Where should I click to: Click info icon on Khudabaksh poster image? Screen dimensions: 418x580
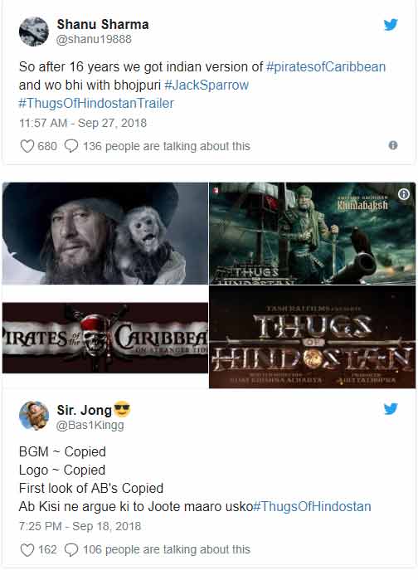pos(404,194)
